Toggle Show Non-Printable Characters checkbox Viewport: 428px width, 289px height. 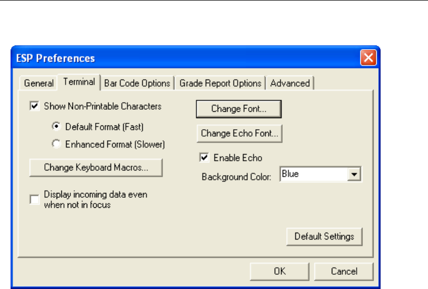35,107
